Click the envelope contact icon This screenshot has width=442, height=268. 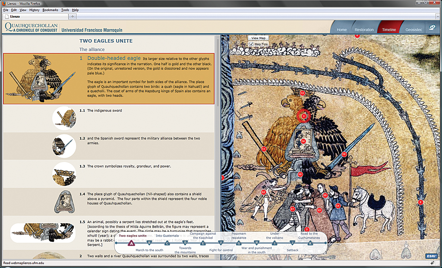[x=432, y=27]
